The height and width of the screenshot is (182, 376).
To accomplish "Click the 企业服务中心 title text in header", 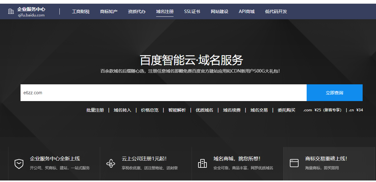I will point(31,9).
